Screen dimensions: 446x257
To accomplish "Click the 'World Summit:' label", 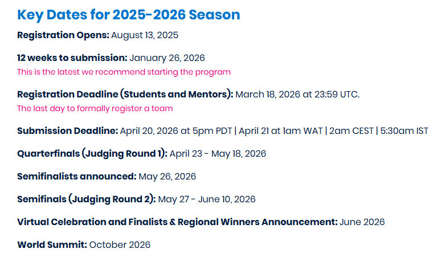I will [52, 245].
